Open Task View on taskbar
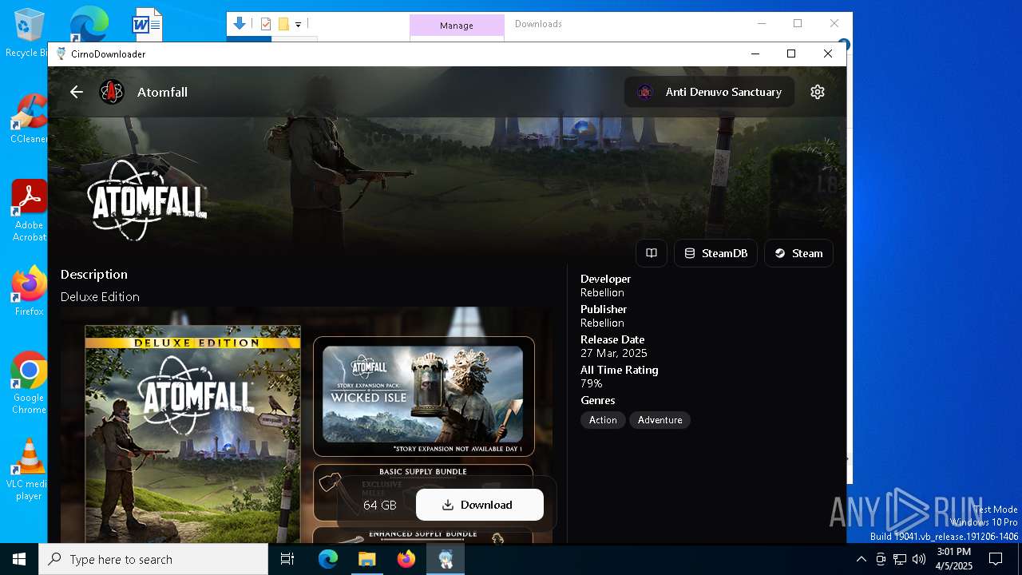This screenshot has height=575, width=1022. (287, 559)
